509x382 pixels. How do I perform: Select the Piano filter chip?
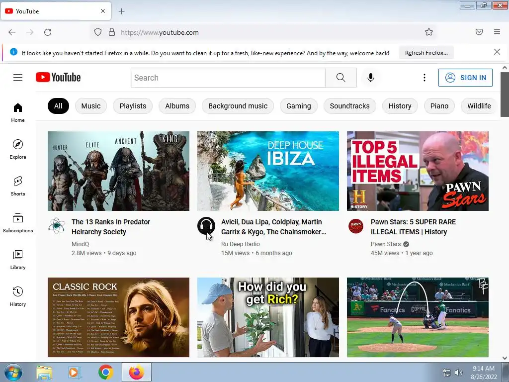click(x=439, y=106)
